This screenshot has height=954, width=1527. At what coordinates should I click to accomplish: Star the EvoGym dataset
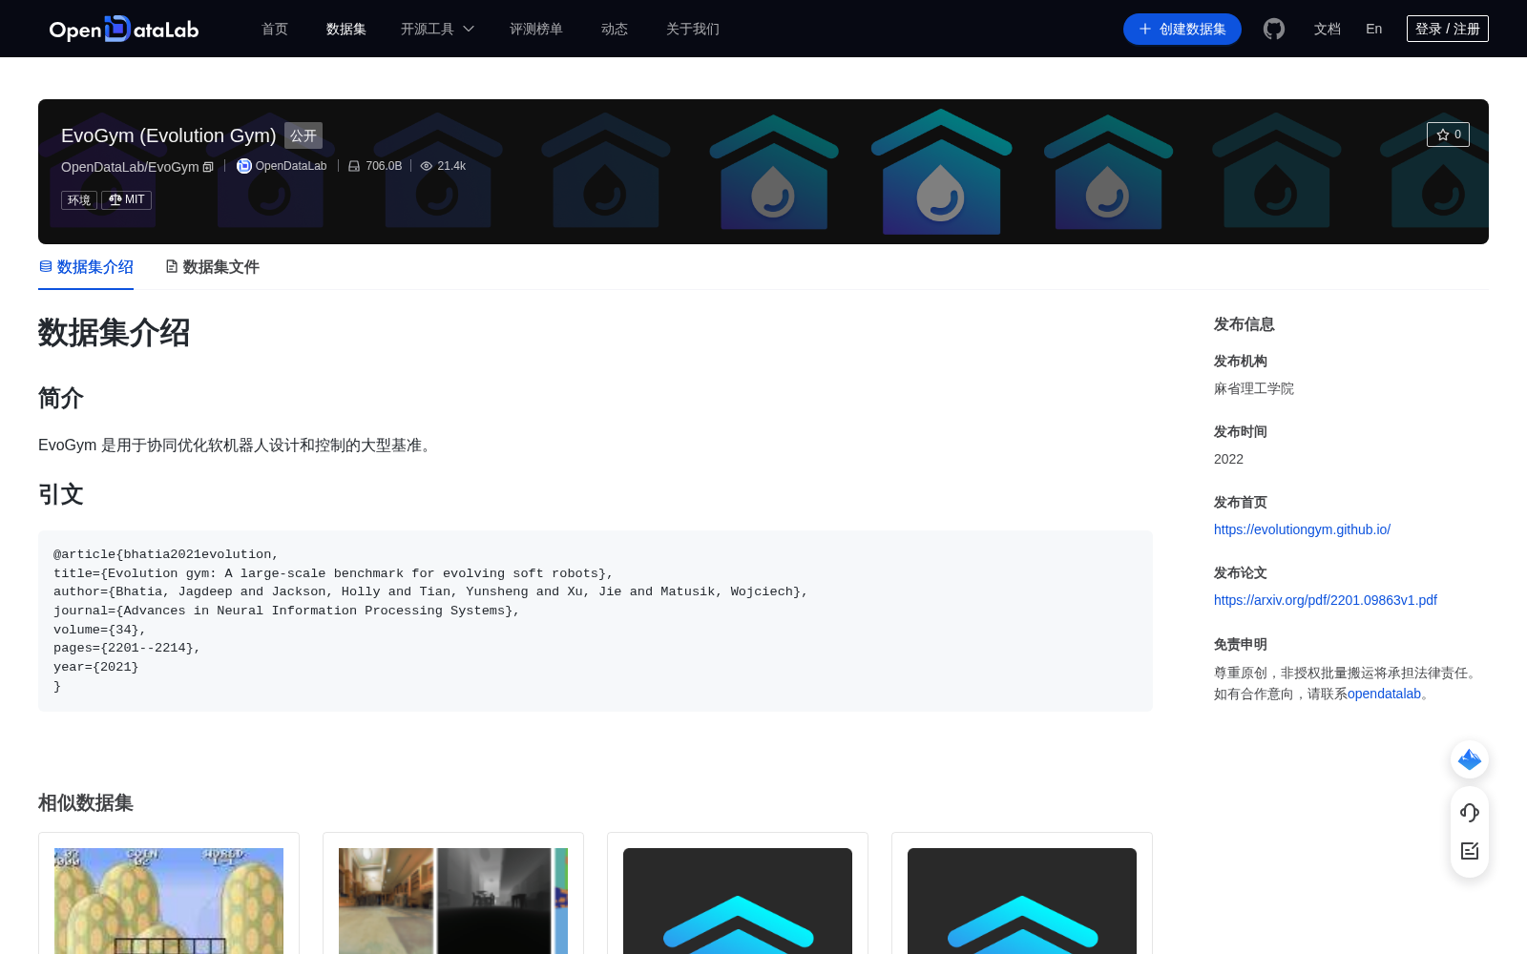click(x=1448, y=135)
